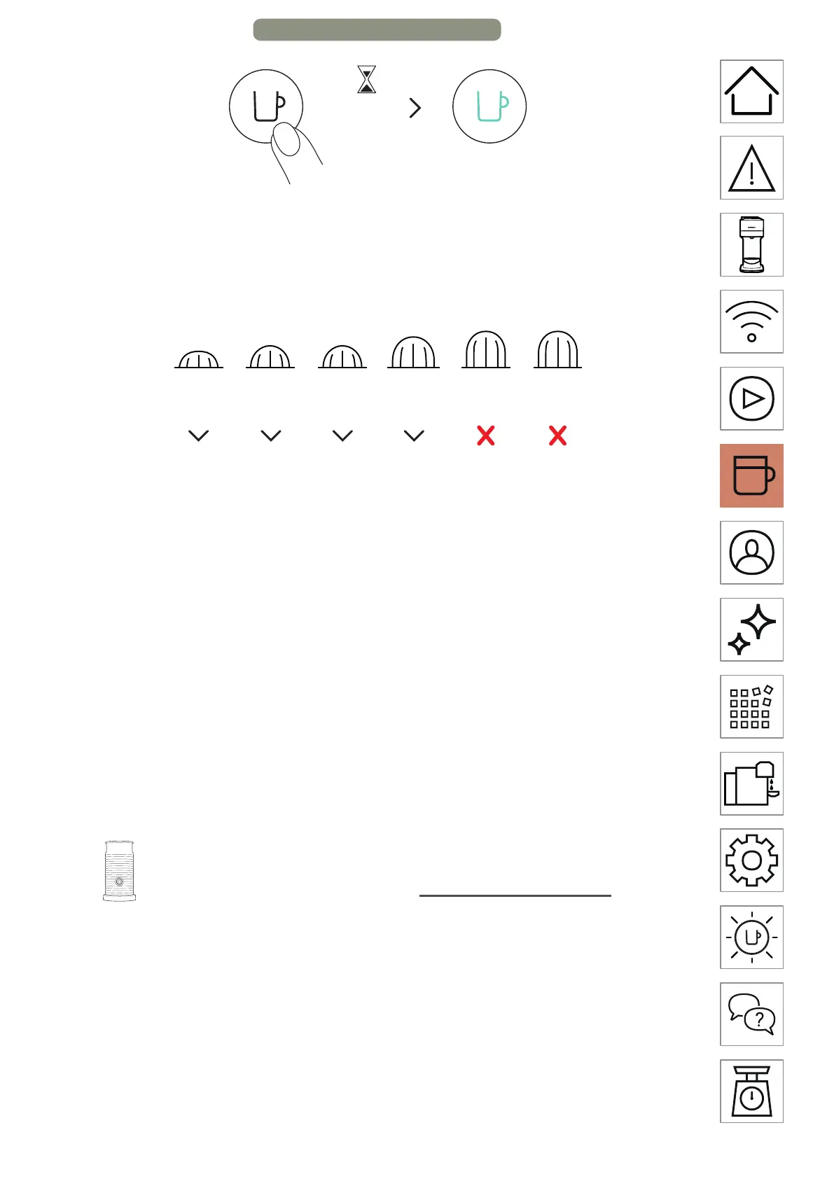Open the machine emptying icon section
Viewport: 834px width, 1179px height.
[x=751, y=784]
